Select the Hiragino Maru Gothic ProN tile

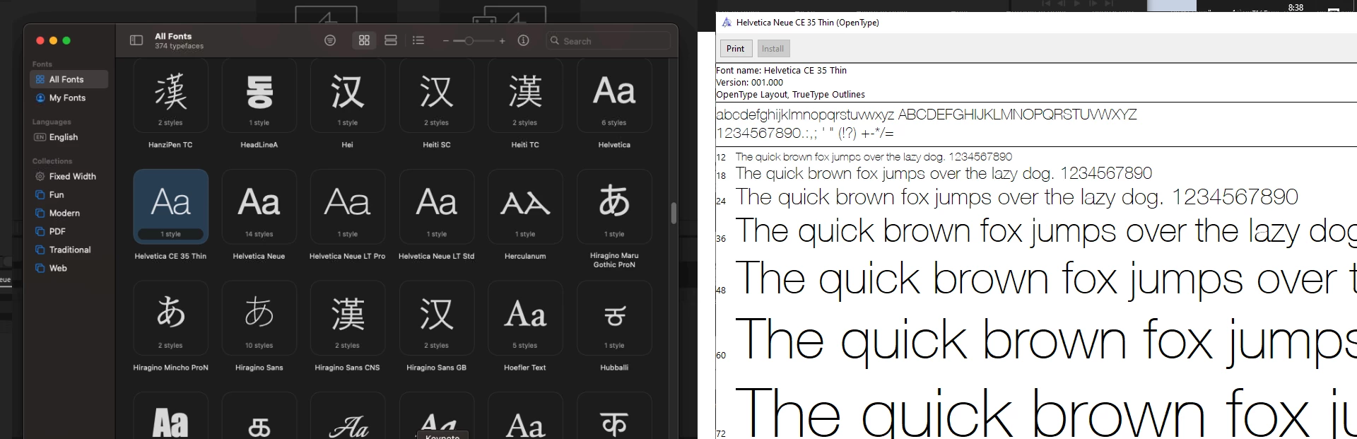click(x=614, y=206)
